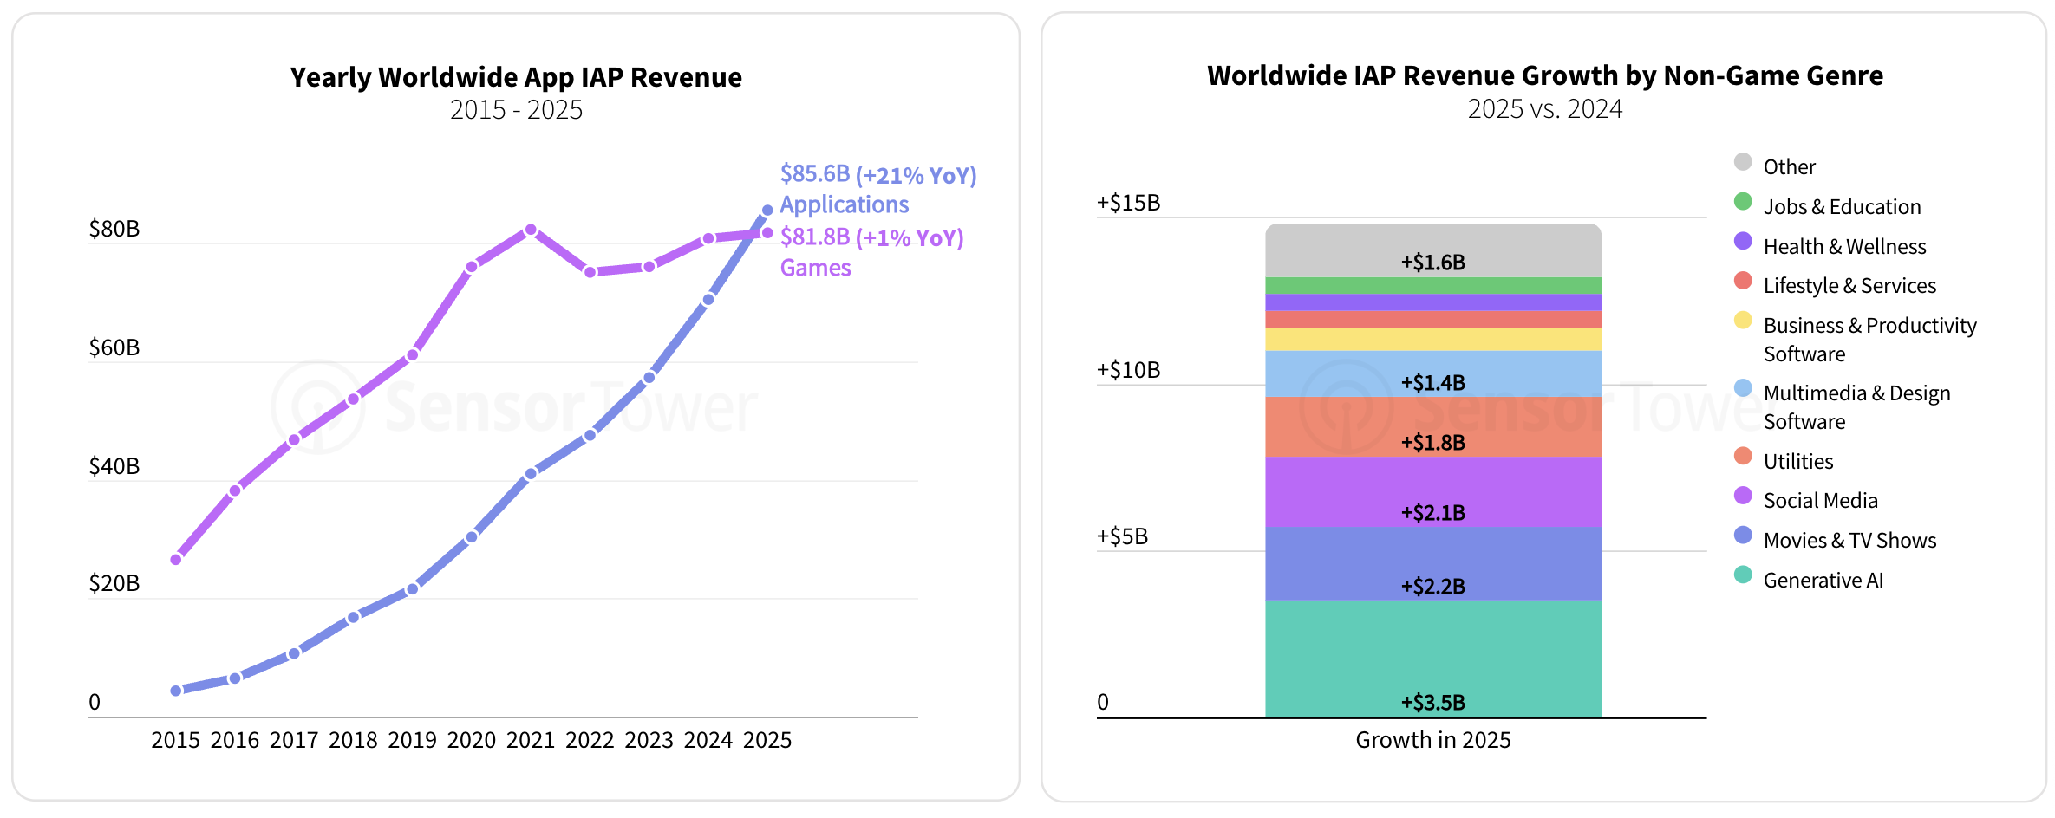
Task: Click the '2015 - 2025' subtitle
Action: [516, 110]
